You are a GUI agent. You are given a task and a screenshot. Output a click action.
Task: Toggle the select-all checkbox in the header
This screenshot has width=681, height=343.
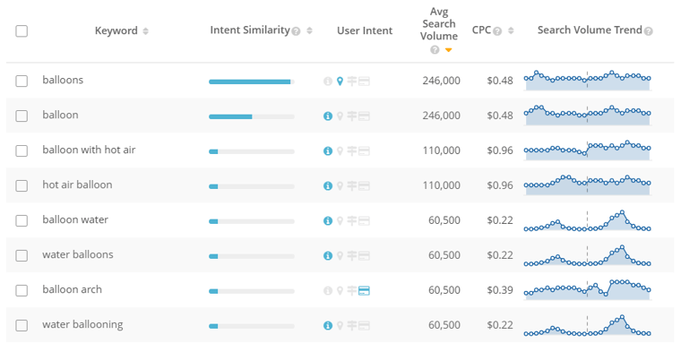22,31
